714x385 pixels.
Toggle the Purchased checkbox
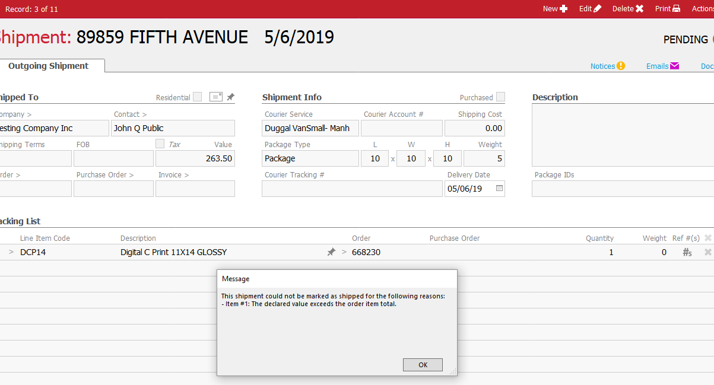pyautogui.click(x=500, y=97)
